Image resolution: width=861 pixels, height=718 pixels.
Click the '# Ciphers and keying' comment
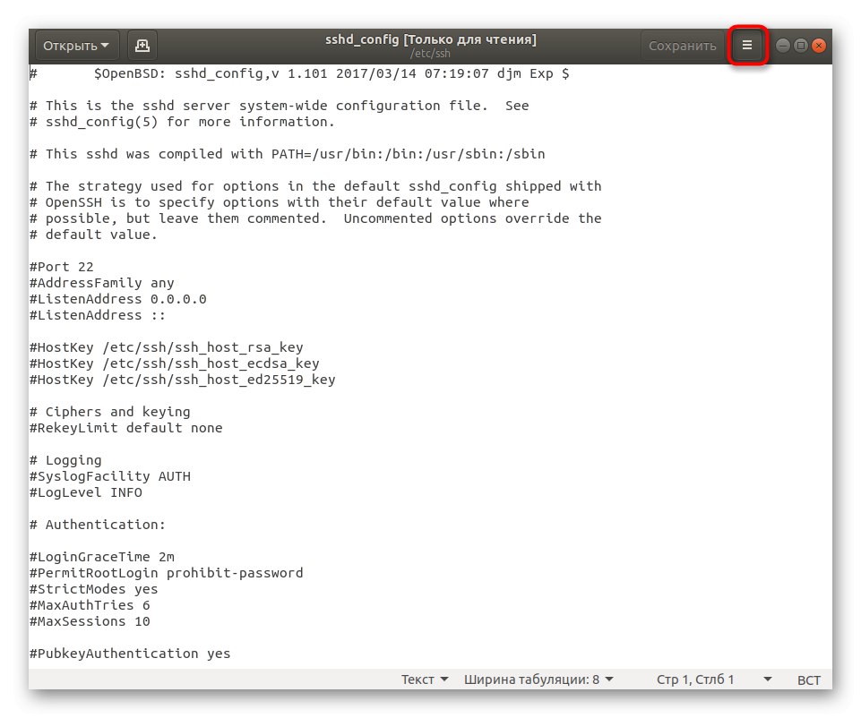pos(110,412)
